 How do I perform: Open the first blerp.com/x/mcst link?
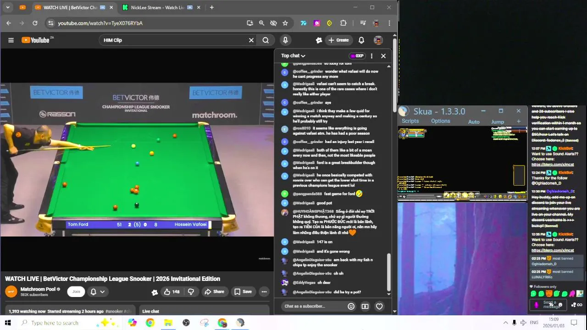(x=553, y=165)
